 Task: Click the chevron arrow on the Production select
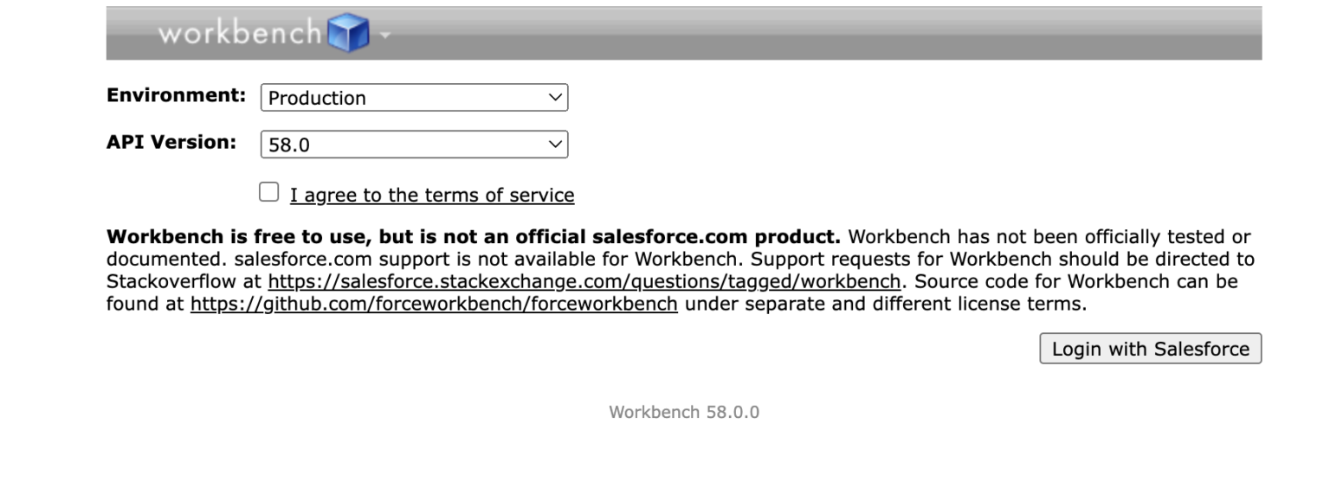pyautogui.click(x=555, y=98)
